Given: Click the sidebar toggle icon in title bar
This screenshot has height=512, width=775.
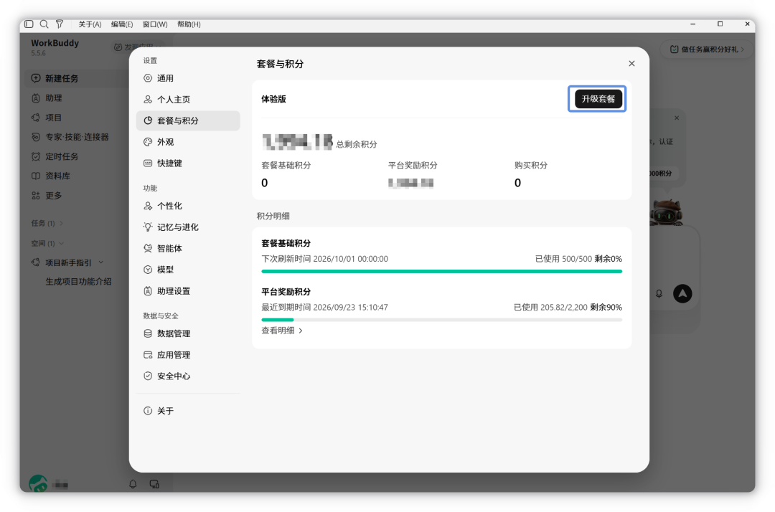Looking at the screenshot, I should coord(29,24).
